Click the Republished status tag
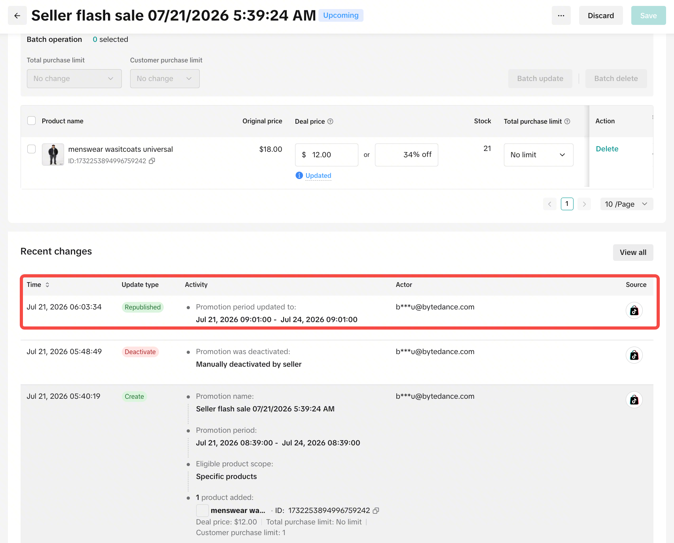This screenshot has width=674, height=543. [x=142, y=307]
